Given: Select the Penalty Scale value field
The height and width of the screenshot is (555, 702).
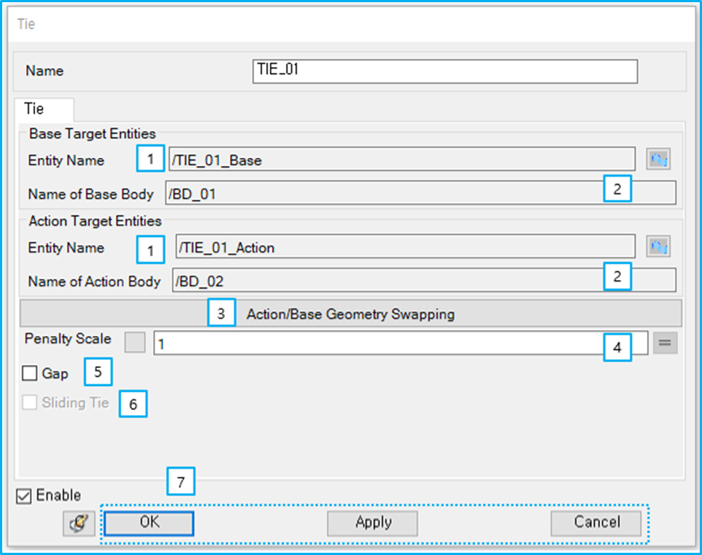Looking at the screenshot, I should tap(373, 342).
